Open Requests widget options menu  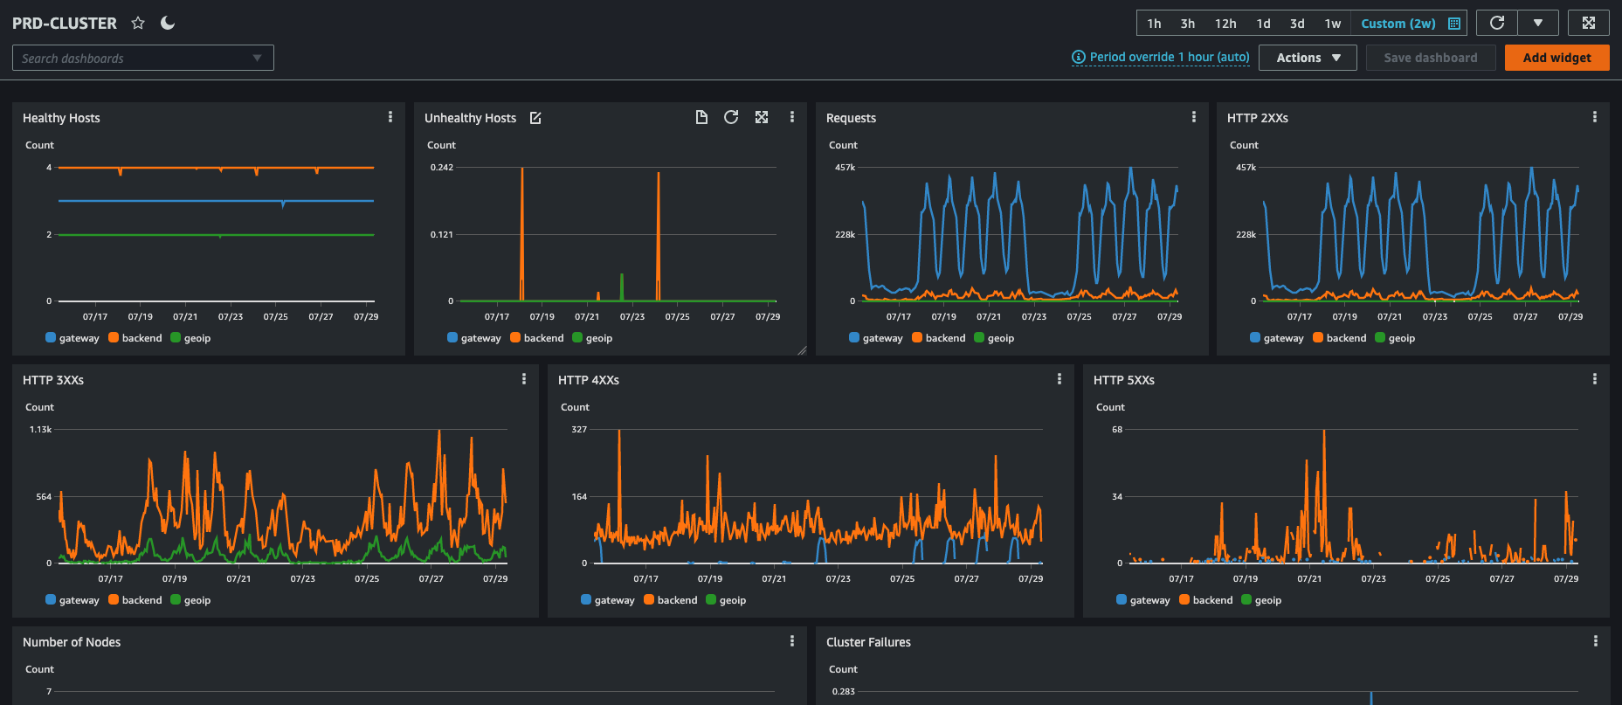[x=1194, y=117]
